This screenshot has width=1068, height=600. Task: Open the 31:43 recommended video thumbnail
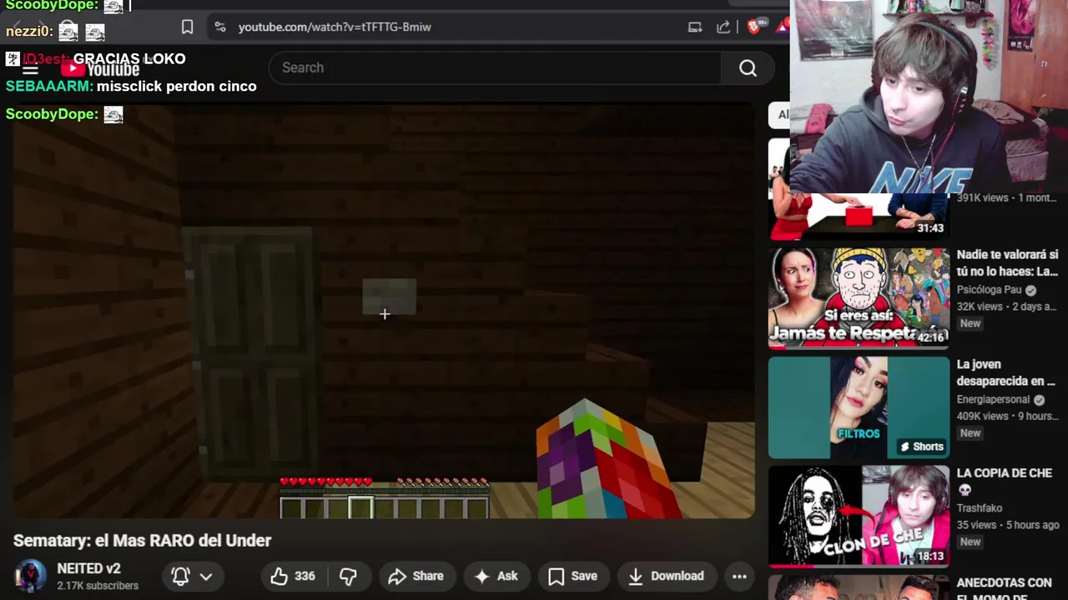(x=859, y=217)
